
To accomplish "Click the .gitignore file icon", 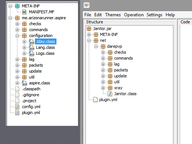I will (17, 95).
